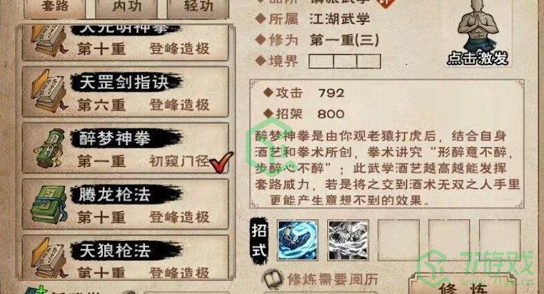Viewport: 544px width, 294px height.
Task: Click the third empty 招式 slot
Action: click(398, 240)
